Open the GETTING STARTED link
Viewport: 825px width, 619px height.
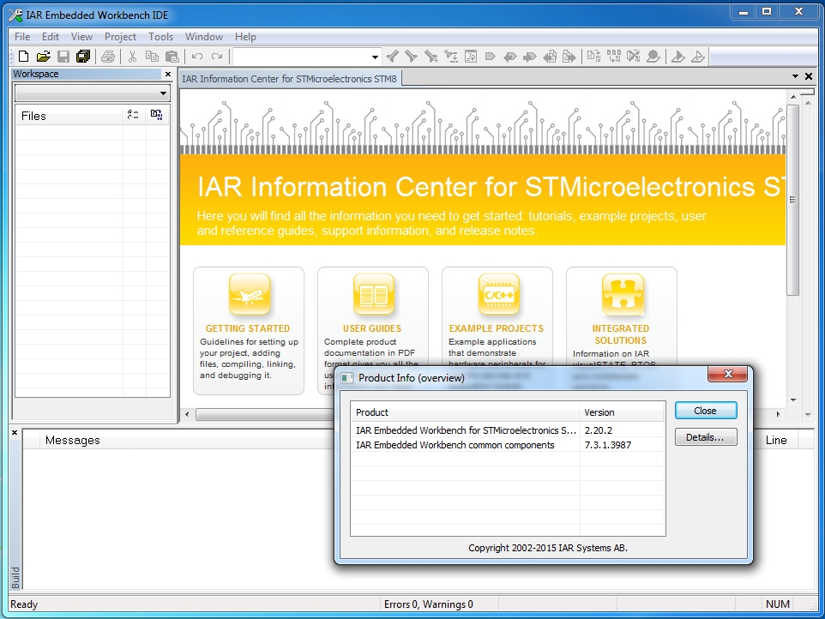click(248, 328)
